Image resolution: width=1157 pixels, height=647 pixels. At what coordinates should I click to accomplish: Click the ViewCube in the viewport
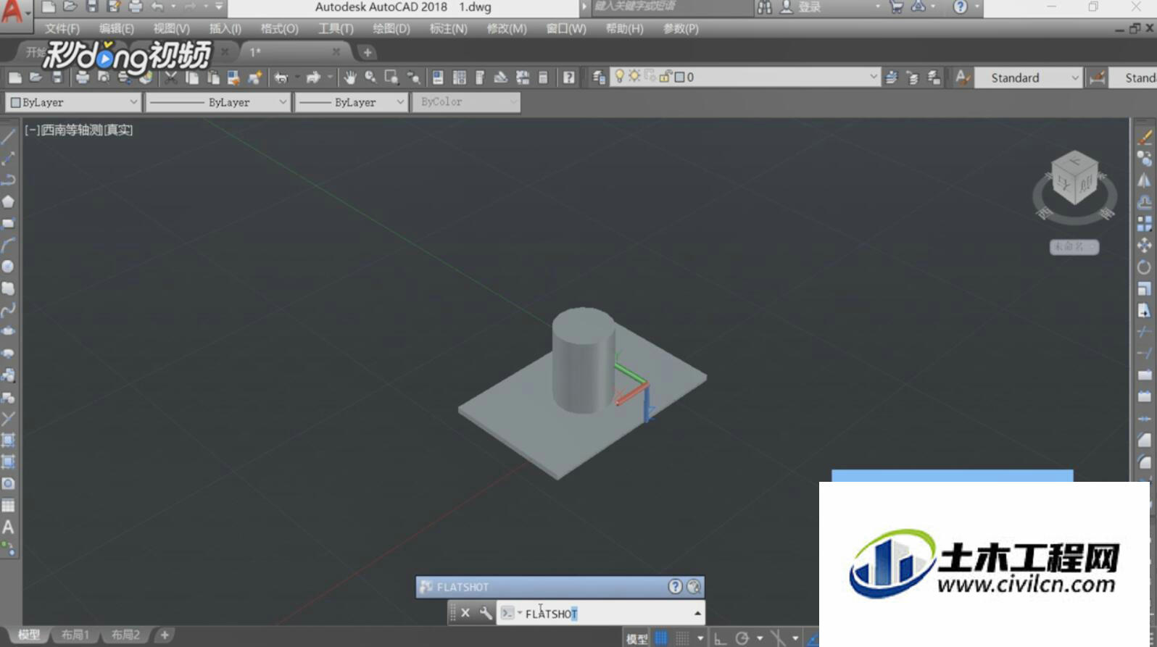1074,178
